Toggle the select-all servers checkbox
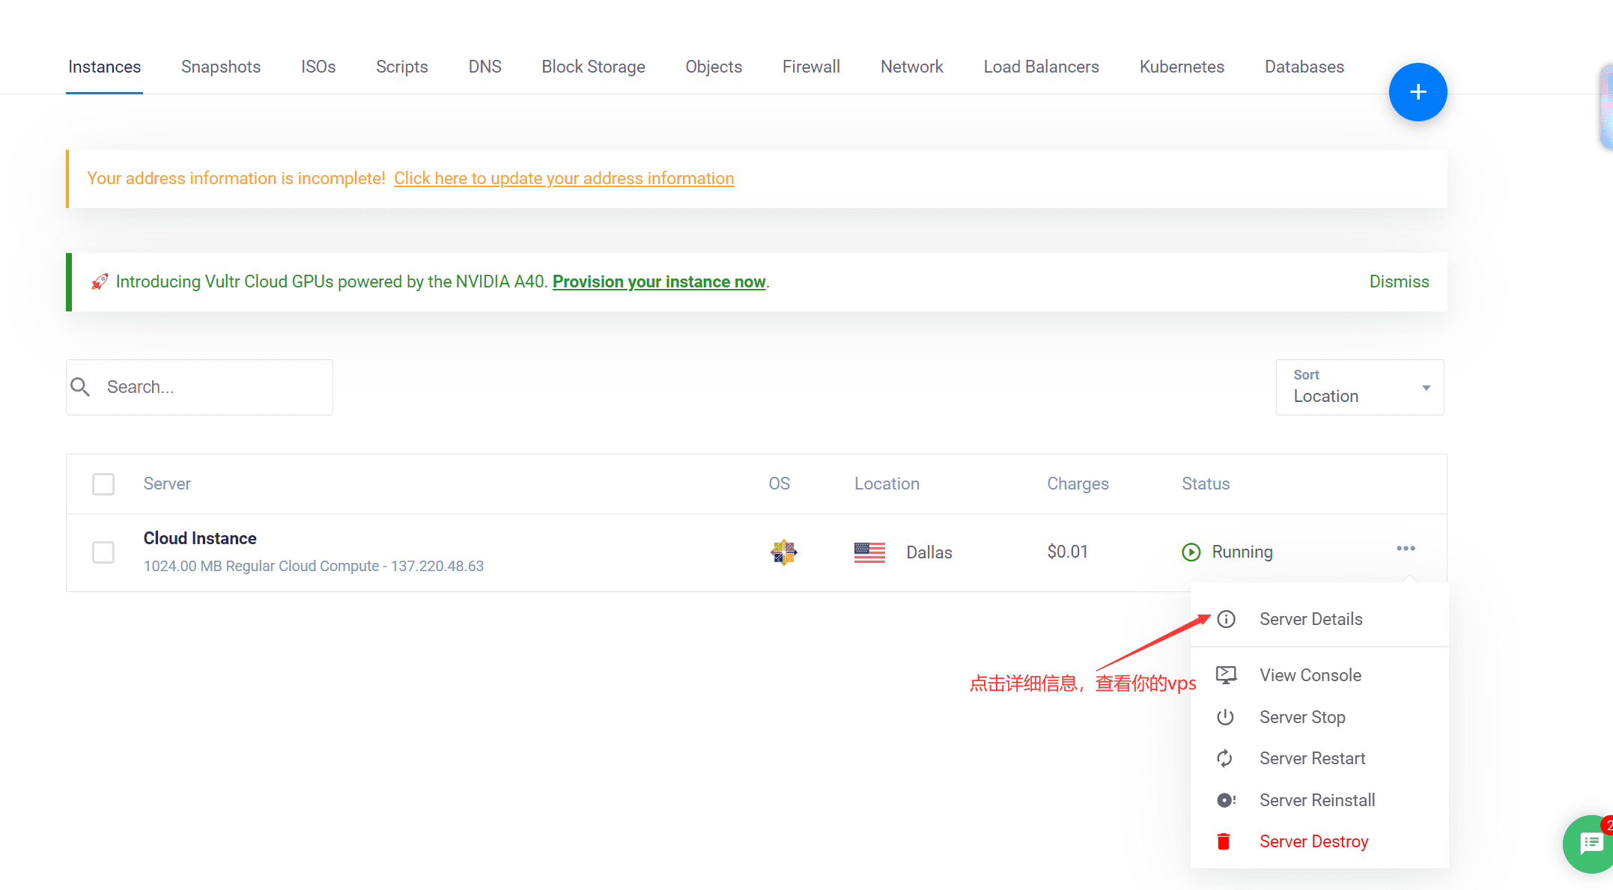Viewport: 1613px width, 890px height. [103, 484]
